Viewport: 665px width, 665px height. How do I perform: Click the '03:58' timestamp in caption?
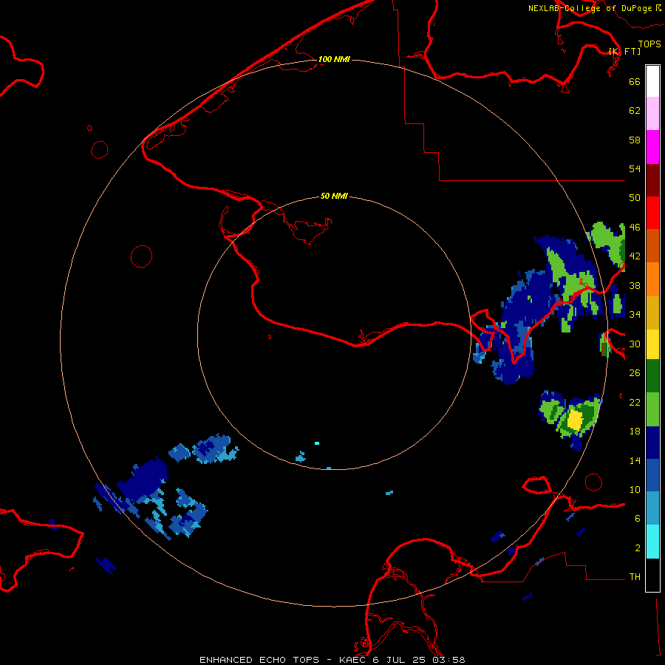(449, 660)
